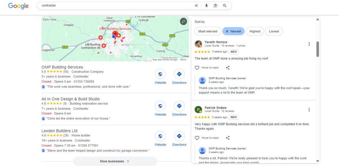Click the quote 'Chris led the entire renovation'
The height and width of the screenshot is (168, 339).
tap(78, 118)
